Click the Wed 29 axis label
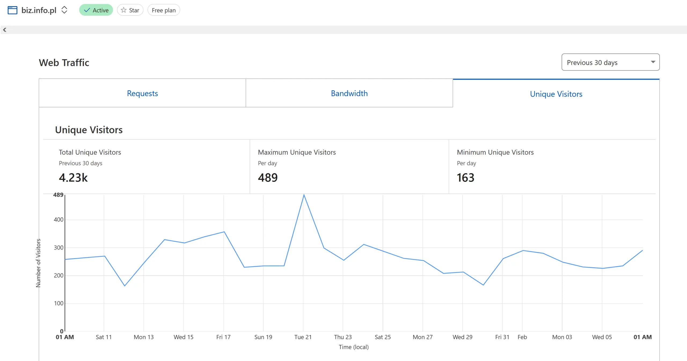Screen dimensions: 687x361 tap(462, 337)
